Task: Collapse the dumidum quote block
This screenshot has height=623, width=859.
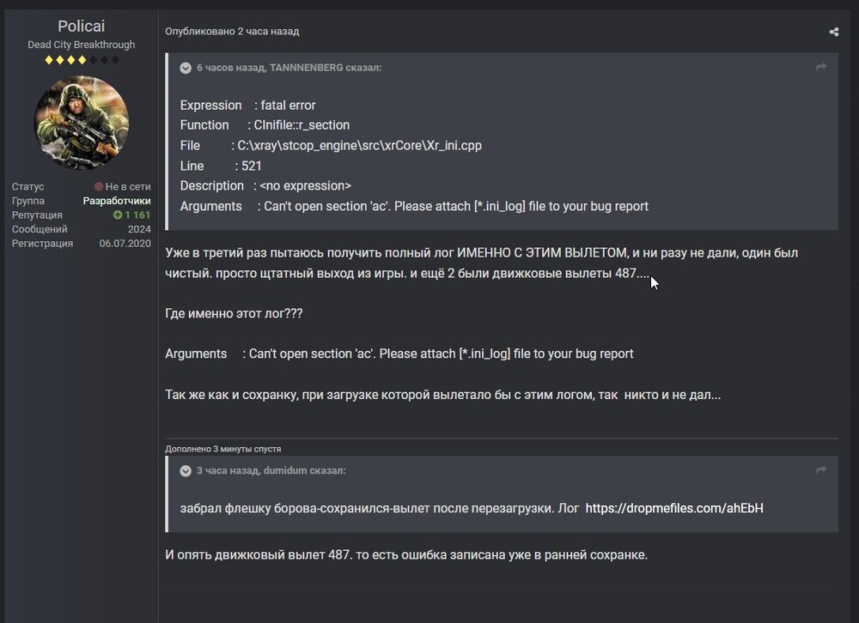Action: tap(186, 471)
